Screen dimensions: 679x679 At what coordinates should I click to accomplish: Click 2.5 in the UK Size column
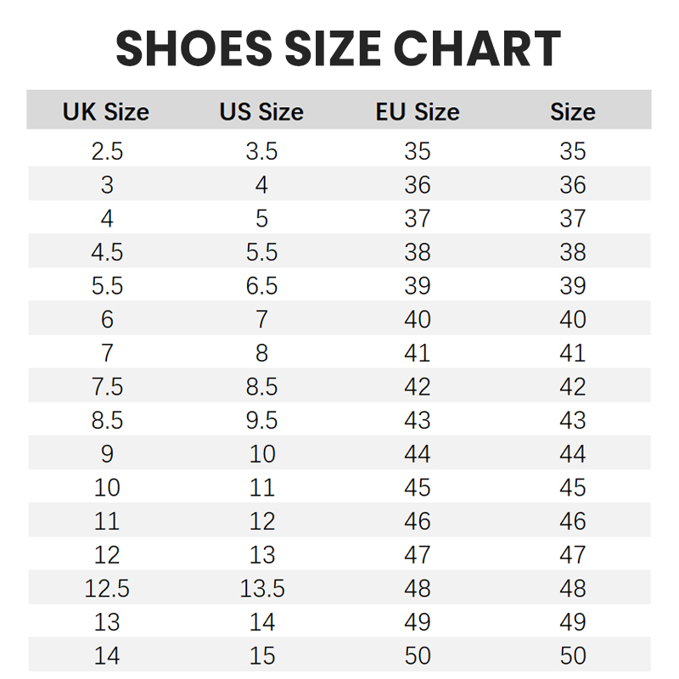[107, 151]
